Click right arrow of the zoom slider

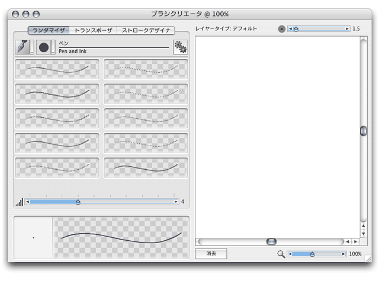[343, 254]
